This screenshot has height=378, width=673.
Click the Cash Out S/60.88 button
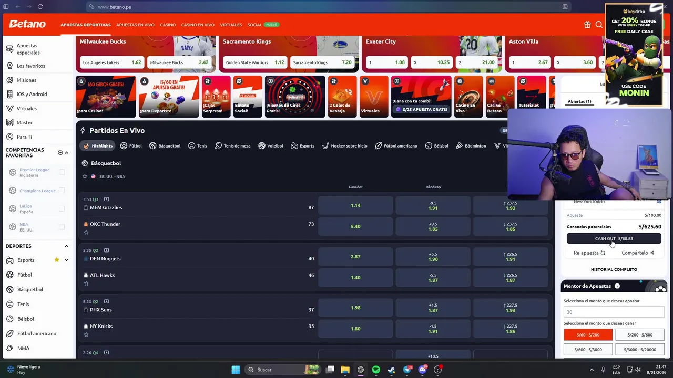[x=614, y=239]
